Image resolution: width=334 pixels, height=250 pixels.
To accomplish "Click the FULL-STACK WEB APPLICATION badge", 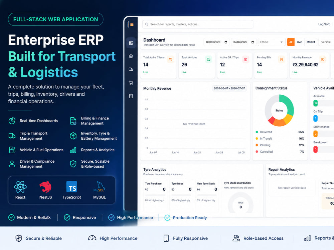I will [55, 19].
